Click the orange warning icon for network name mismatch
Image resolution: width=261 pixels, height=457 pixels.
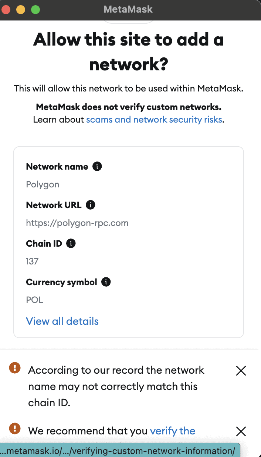(15, 368)
